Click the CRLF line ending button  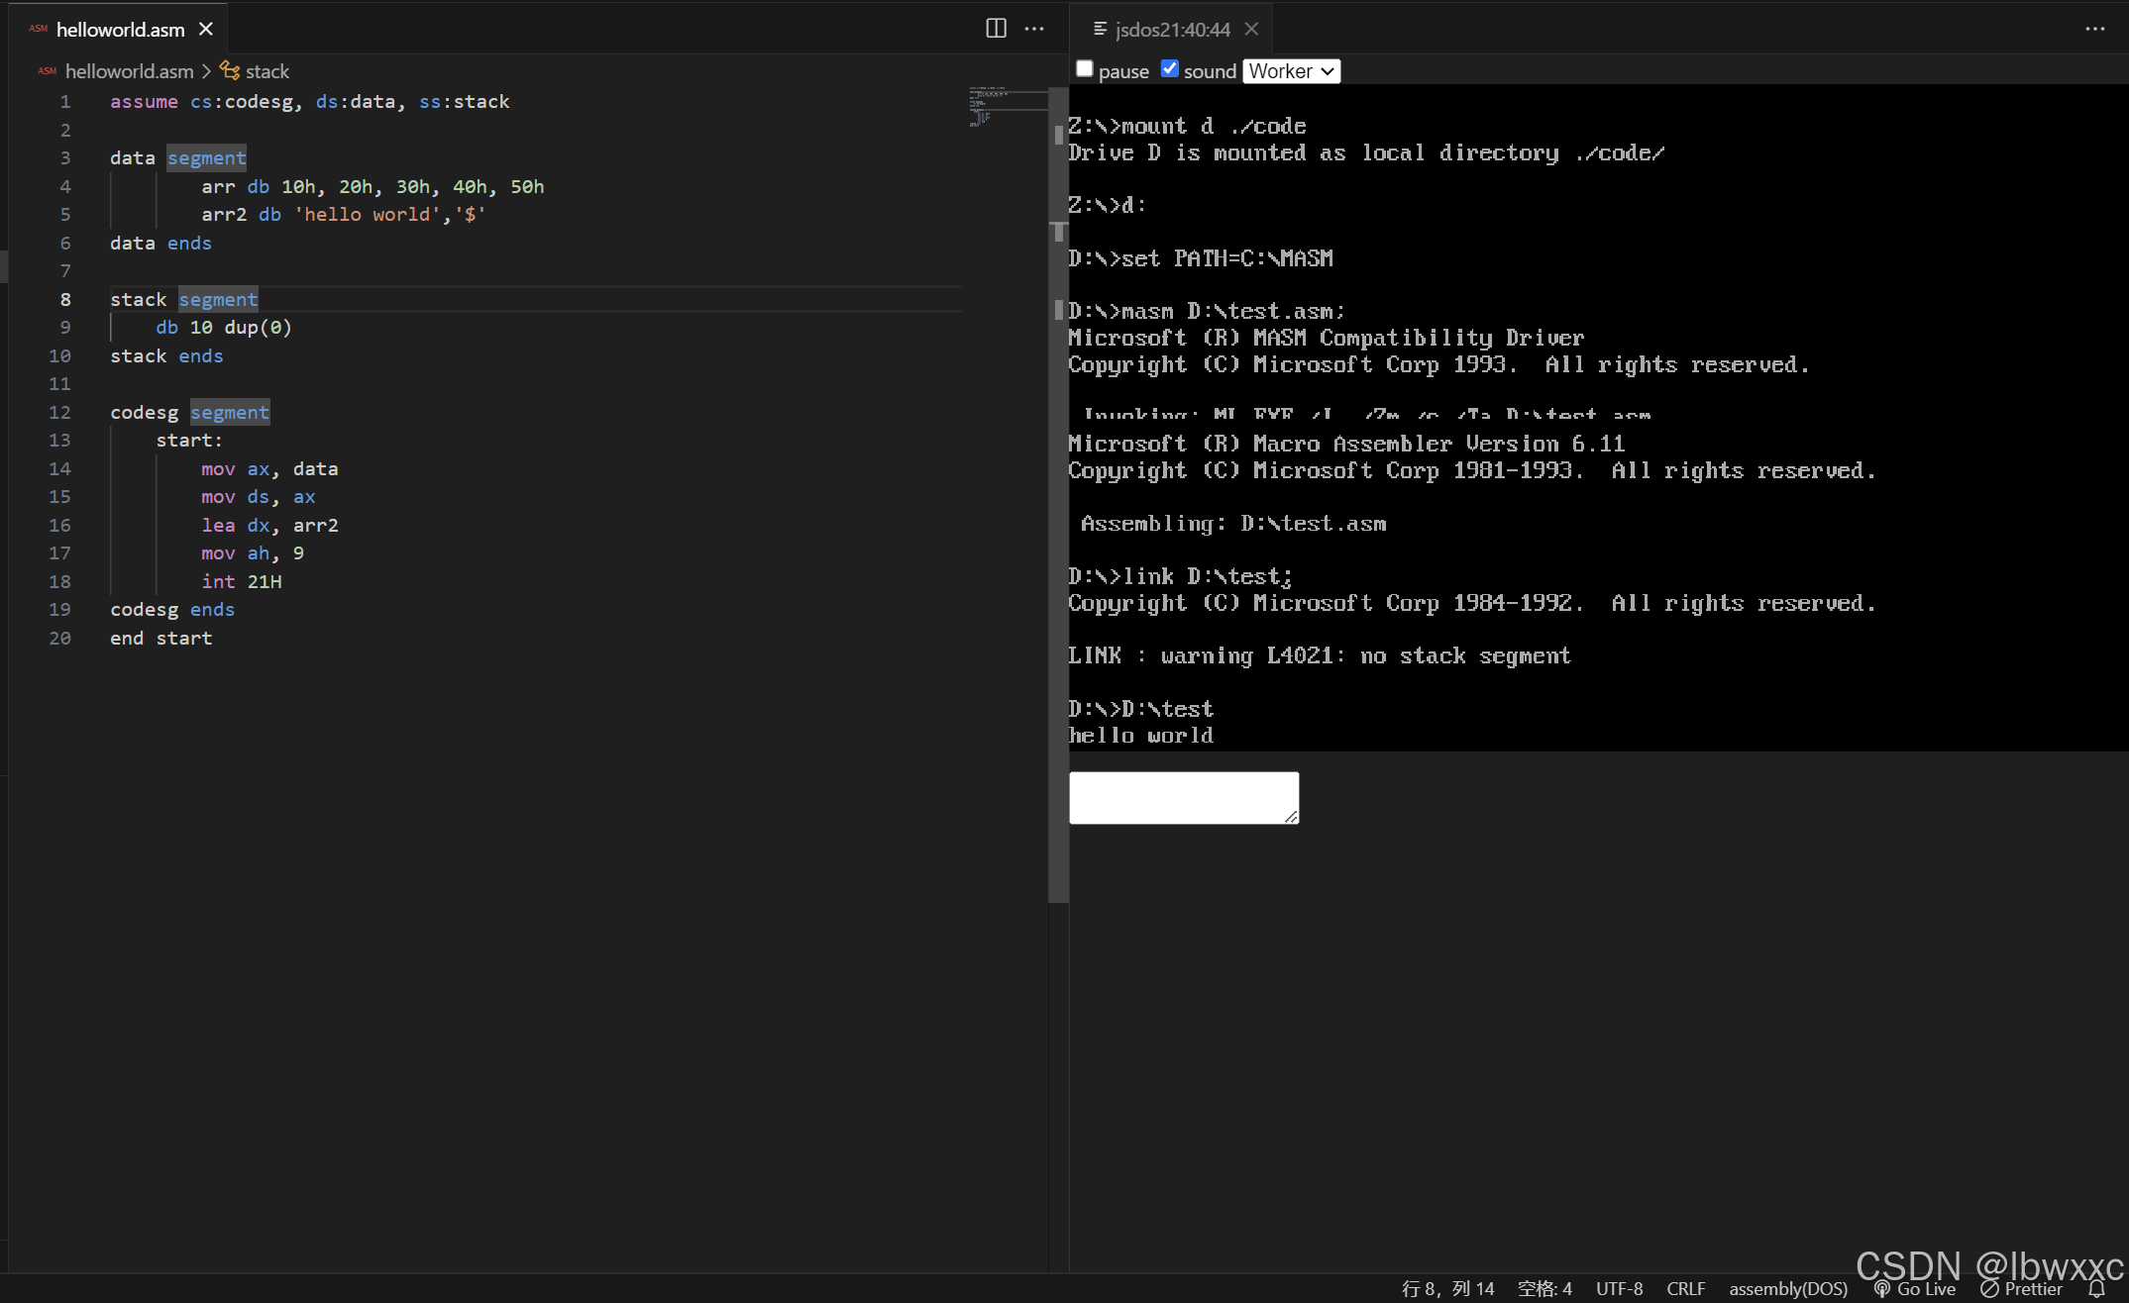coord(1685,1288)
